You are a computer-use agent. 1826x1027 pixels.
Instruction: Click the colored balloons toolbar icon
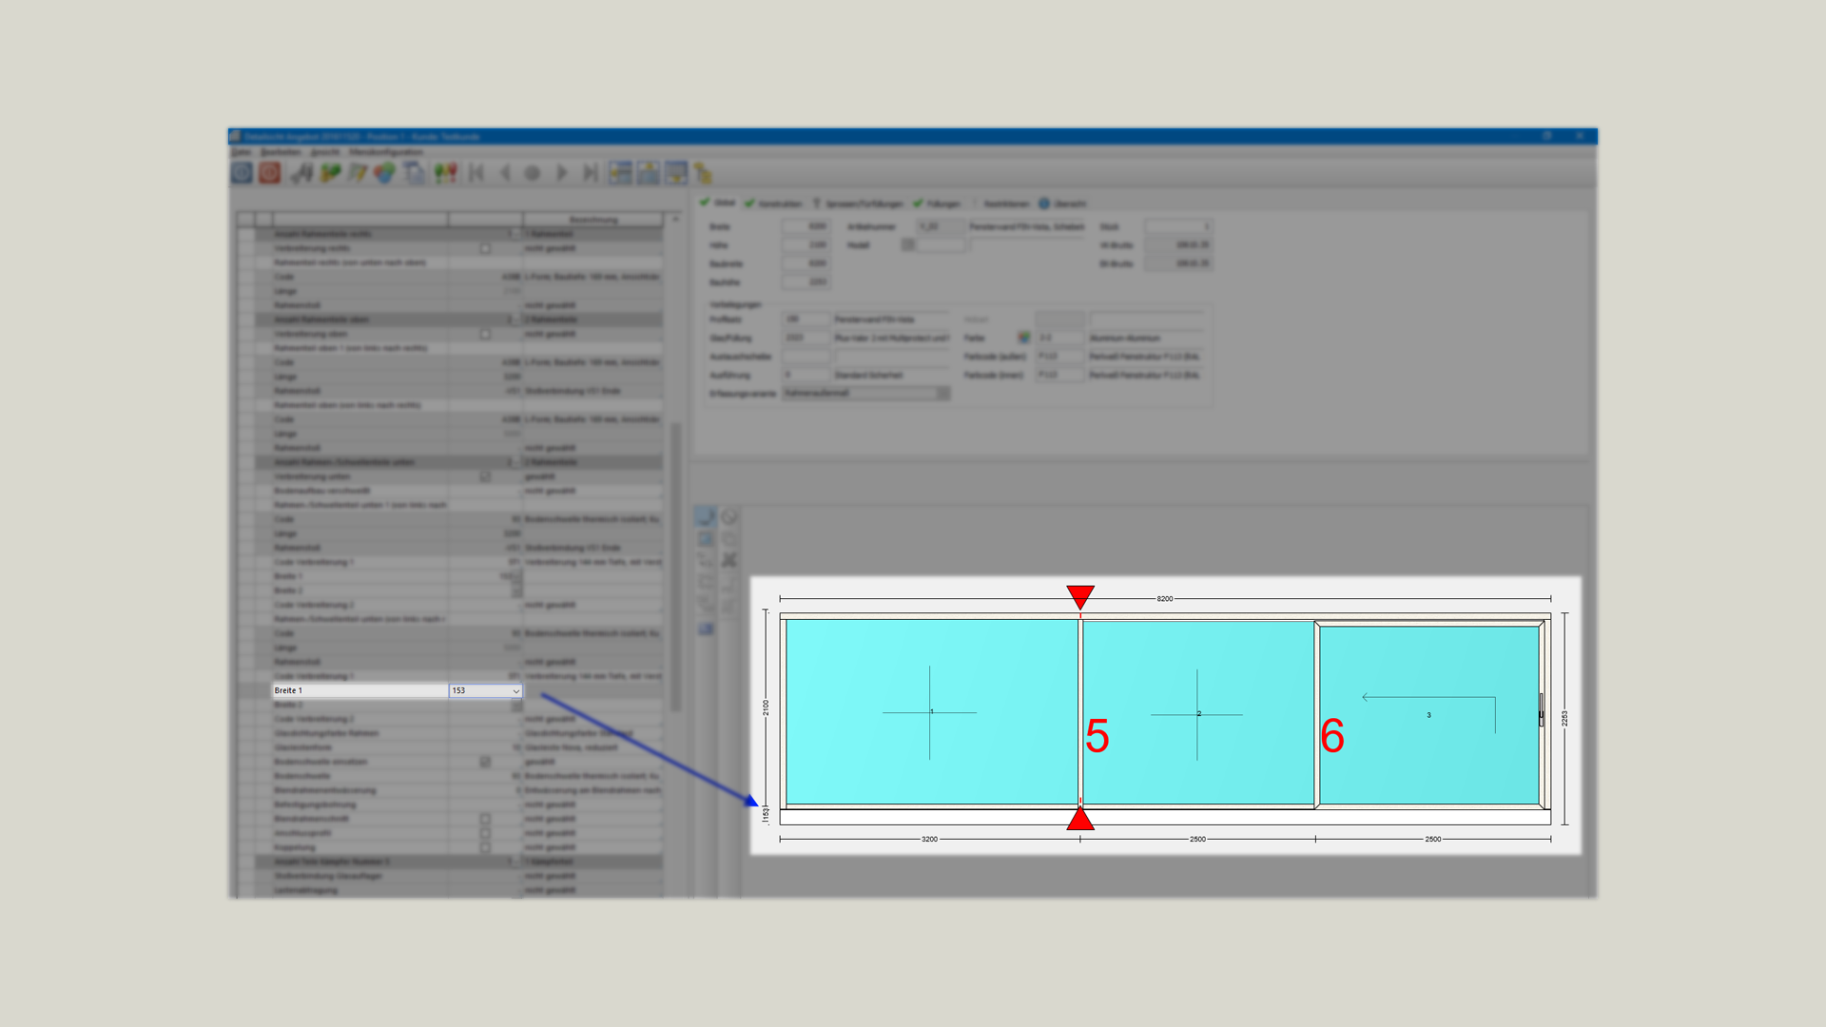coord(445,173)
